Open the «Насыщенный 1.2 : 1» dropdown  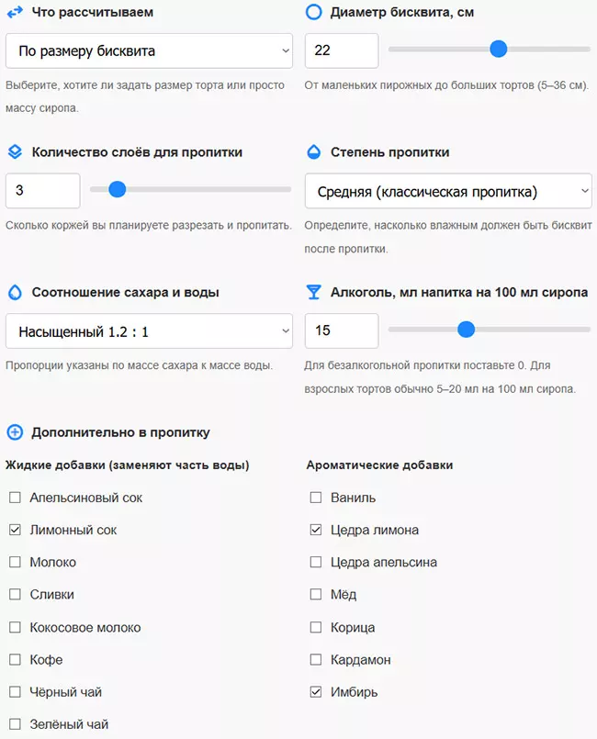tap(149, 330)
